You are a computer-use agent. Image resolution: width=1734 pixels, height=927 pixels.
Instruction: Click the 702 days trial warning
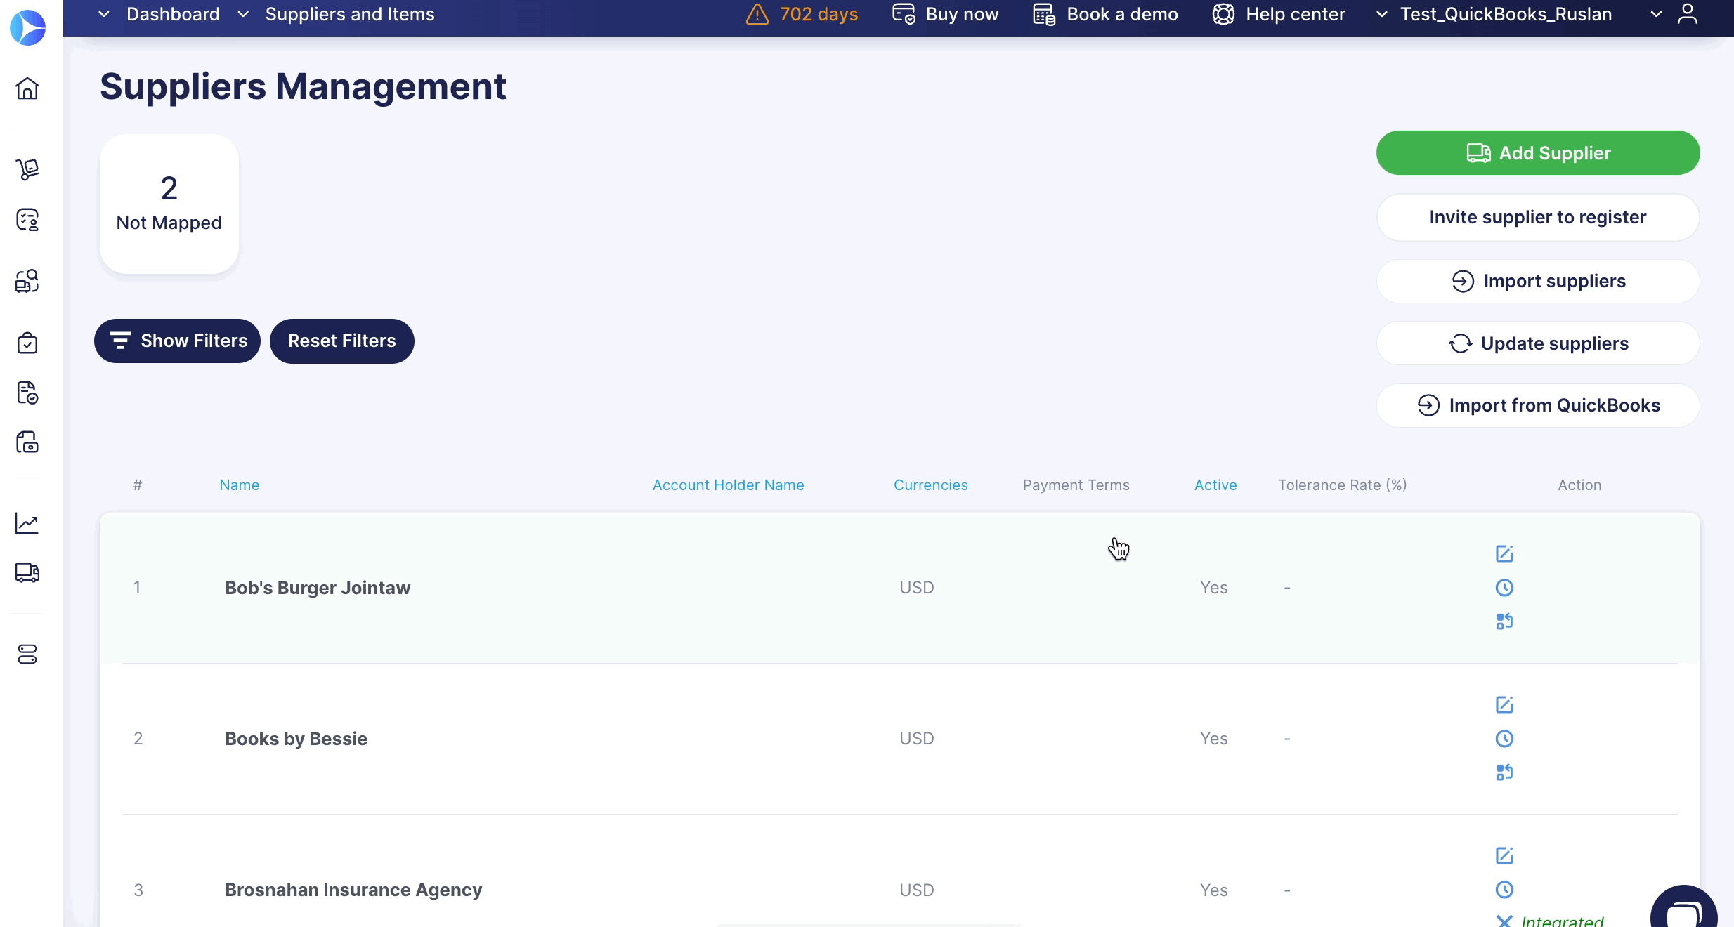click(802, 14)
